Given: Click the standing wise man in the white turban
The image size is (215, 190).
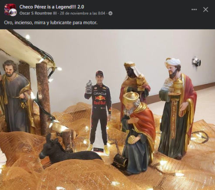Looking at the screenshot, I should coord(178,108).
